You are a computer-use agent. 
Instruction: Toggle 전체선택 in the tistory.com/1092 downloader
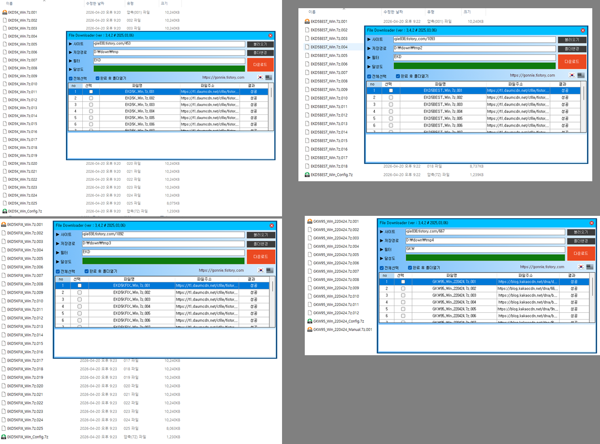point(58,271)
